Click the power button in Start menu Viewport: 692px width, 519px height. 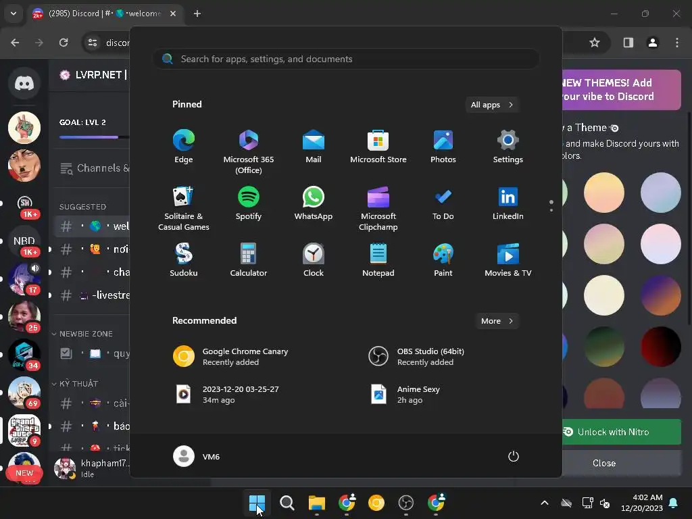click(x=514, y=456)
